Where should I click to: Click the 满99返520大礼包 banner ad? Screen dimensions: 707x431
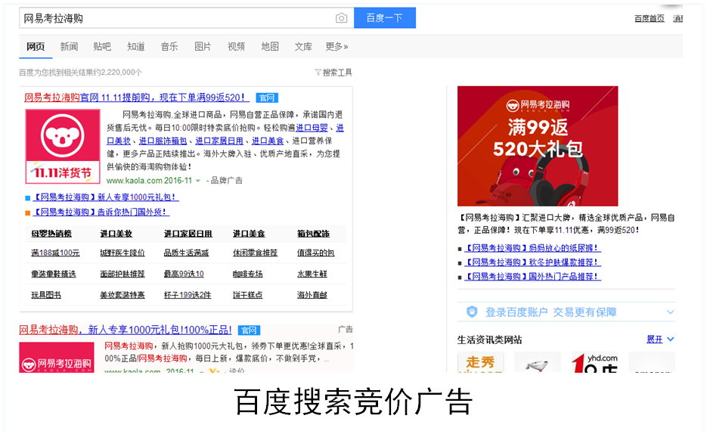click(x=538, y=146)
